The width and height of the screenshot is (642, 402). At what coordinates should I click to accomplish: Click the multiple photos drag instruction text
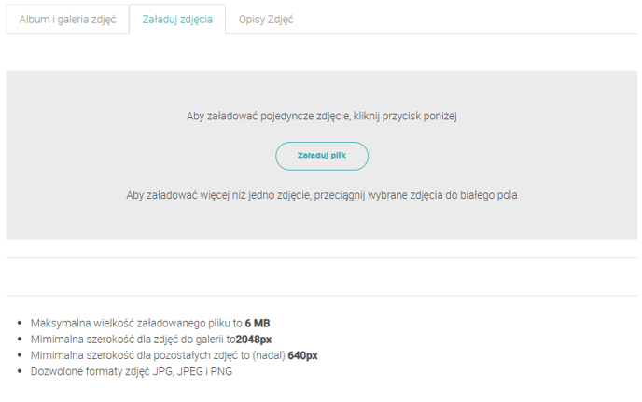pos(321,195)
